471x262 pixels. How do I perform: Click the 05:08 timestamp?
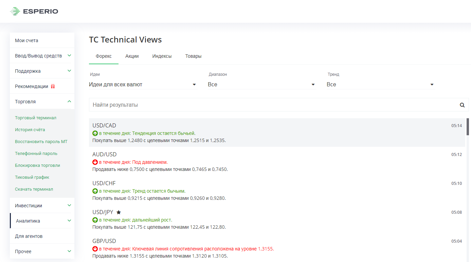(x=456, y=212)
